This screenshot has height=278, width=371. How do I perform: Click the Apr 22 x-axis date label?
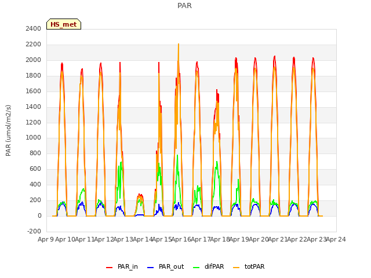click(297, 239)
